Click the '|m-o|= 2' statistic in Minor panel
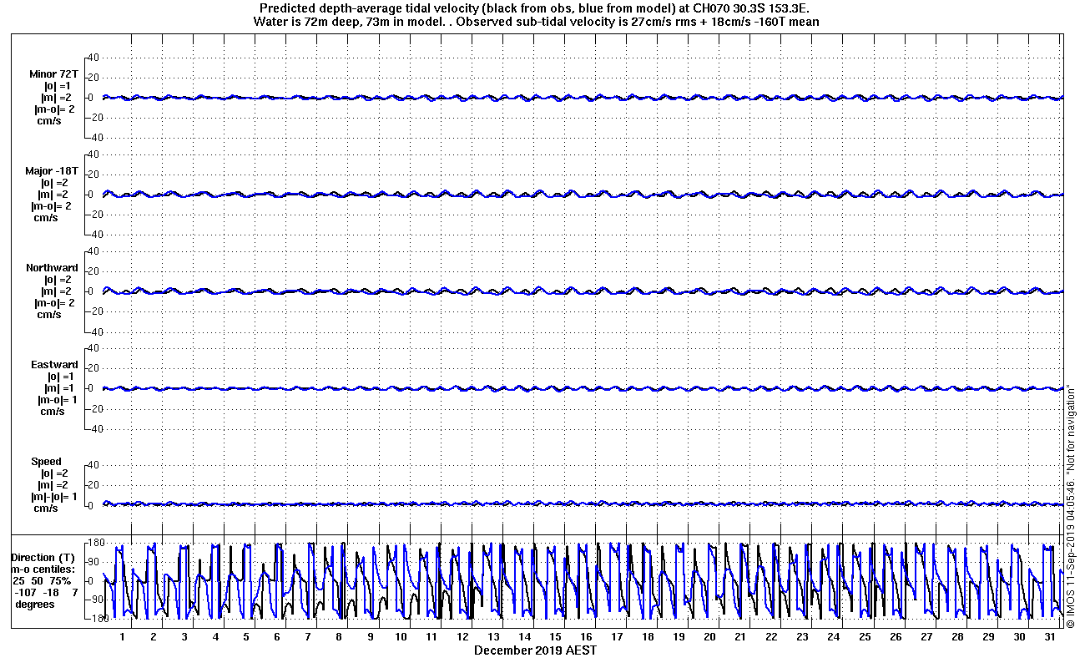Image resolution: width=1085 pixels, height=668 pixels. tap(55, 109)
